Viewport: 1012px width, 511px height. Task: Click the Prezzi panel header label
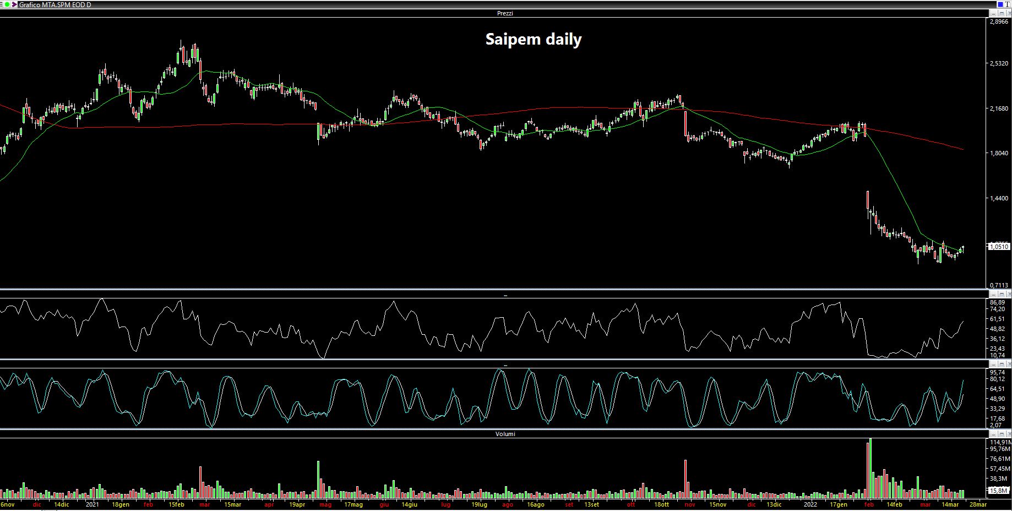[x=505, y=13]
